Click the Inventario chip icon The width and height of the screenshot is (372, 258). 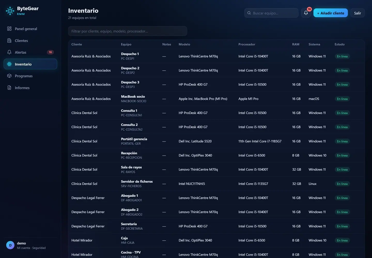pyautogui.click(x=9, y=64)
